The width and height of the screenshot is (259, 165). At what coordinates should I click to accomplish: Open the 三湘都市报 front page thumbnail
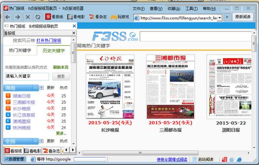pos(171,87)
